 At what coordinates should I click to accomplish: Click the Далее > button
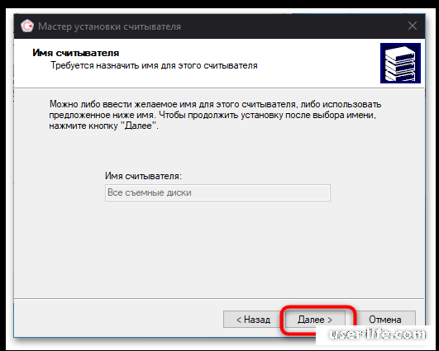pyautogui.click(x=315, y=320)
